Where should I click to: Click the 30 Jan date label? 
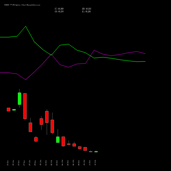(x=41, y=163)
